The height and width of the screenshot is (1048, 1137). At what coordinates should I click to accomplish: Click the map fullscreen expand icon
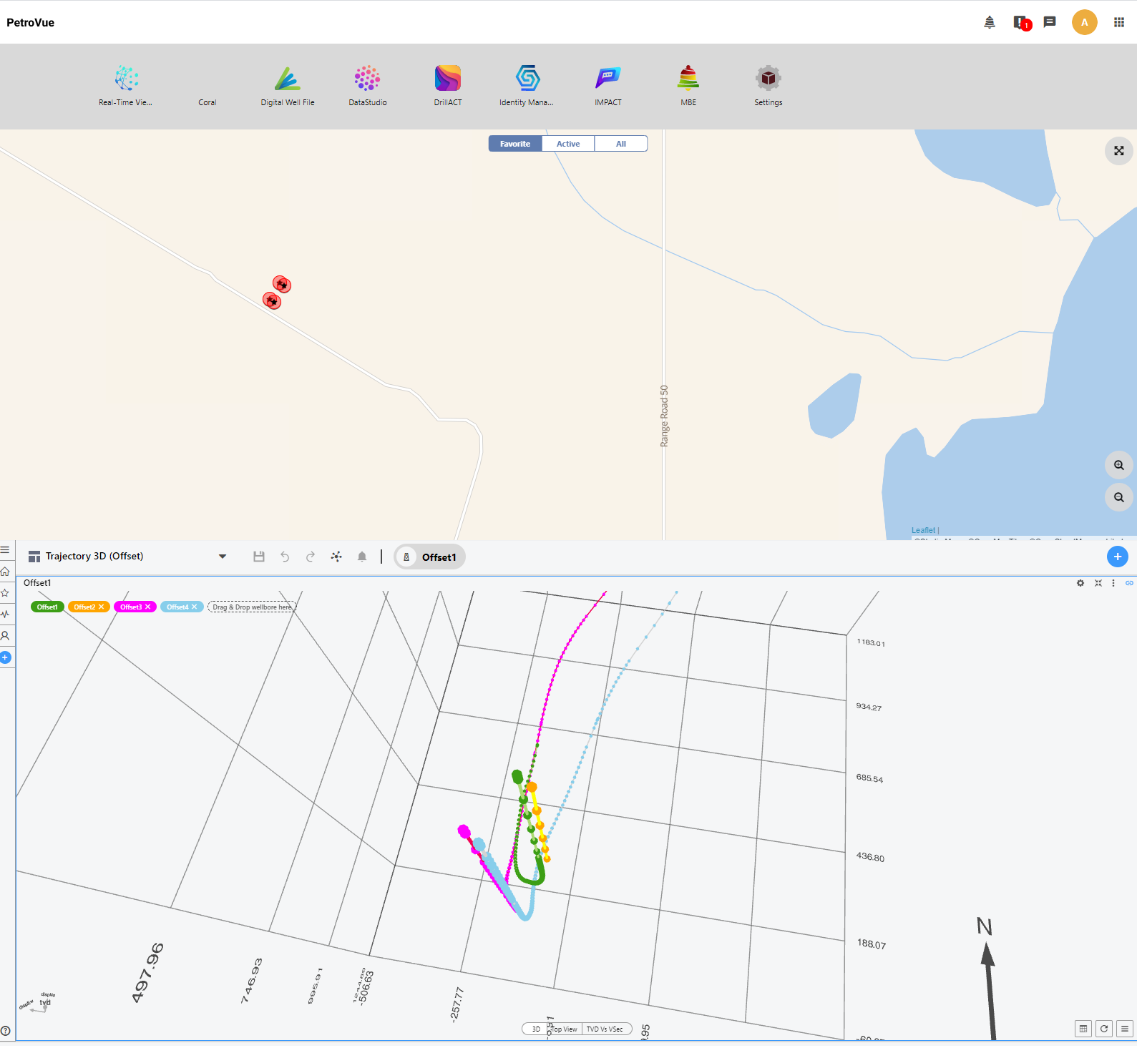coord(1118,151)
